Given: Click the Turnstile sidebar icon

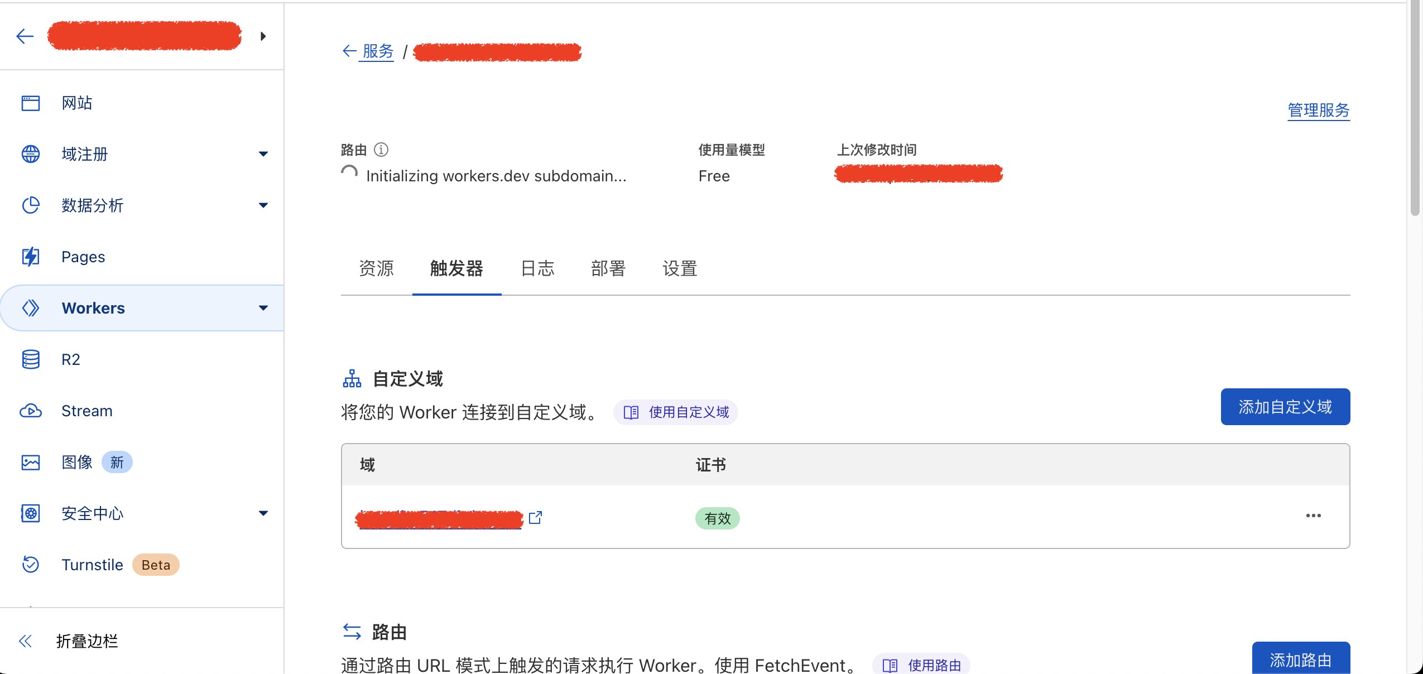Looking at the screenshot, I should (31, 565).
